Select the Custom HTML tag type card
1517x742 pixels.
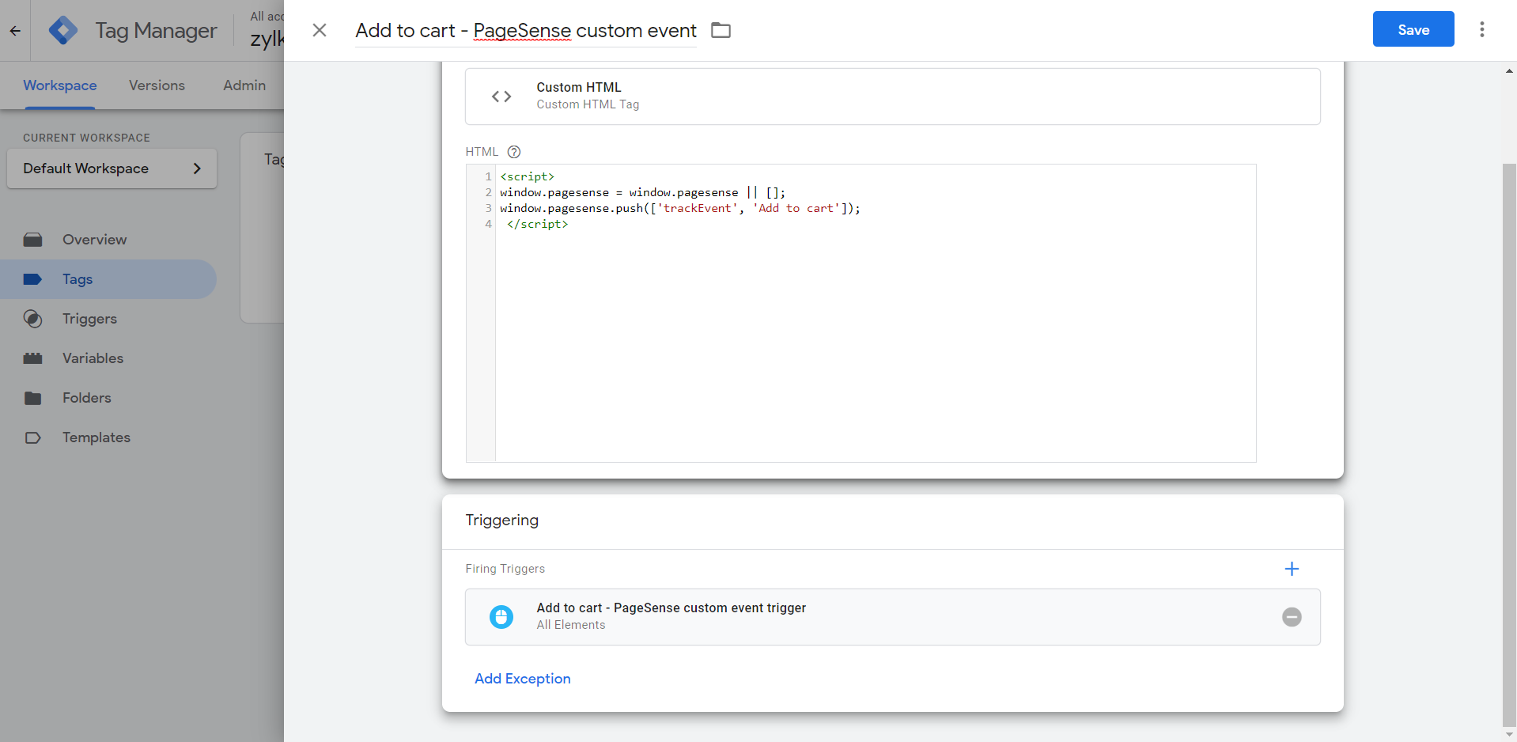click(x=892, y=97)
